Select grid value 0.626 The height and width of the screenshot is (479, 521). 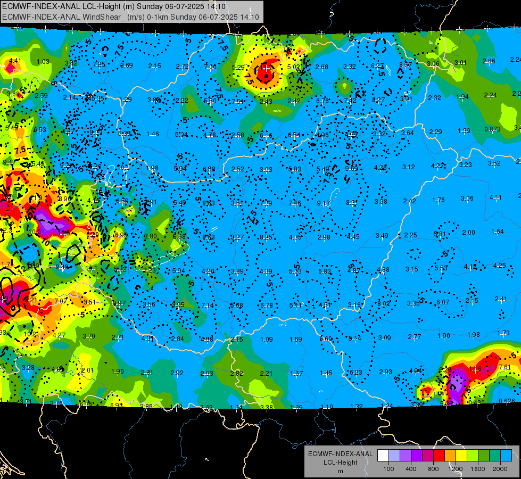tap(507, 401)
